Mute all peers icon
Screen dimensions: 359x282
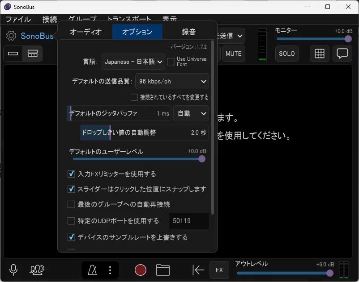(37, 270)
